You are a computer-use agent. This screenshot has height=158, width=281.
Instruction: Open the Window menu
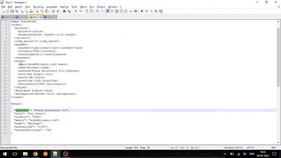(112, 7)
